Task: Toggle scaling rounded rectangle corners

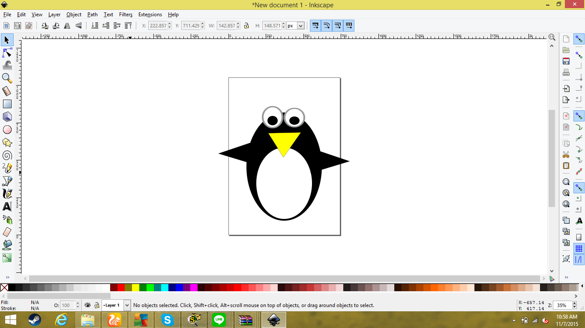Action: pyautogui.click(x=327, y=26)
